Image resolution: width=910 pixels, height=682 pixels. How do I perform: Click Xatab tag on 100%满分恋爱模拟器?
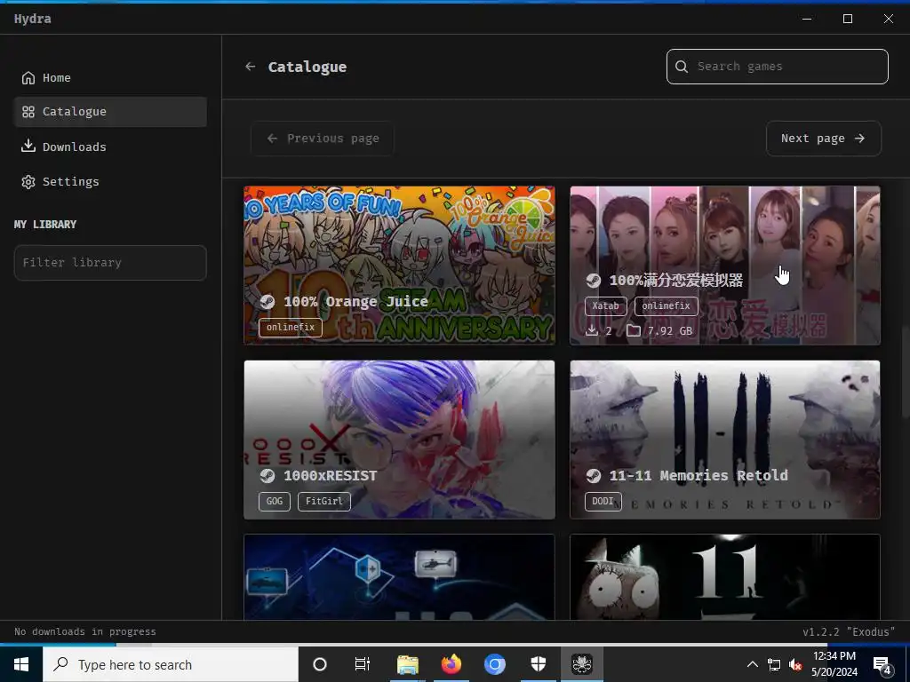click(x=605, y=306)
